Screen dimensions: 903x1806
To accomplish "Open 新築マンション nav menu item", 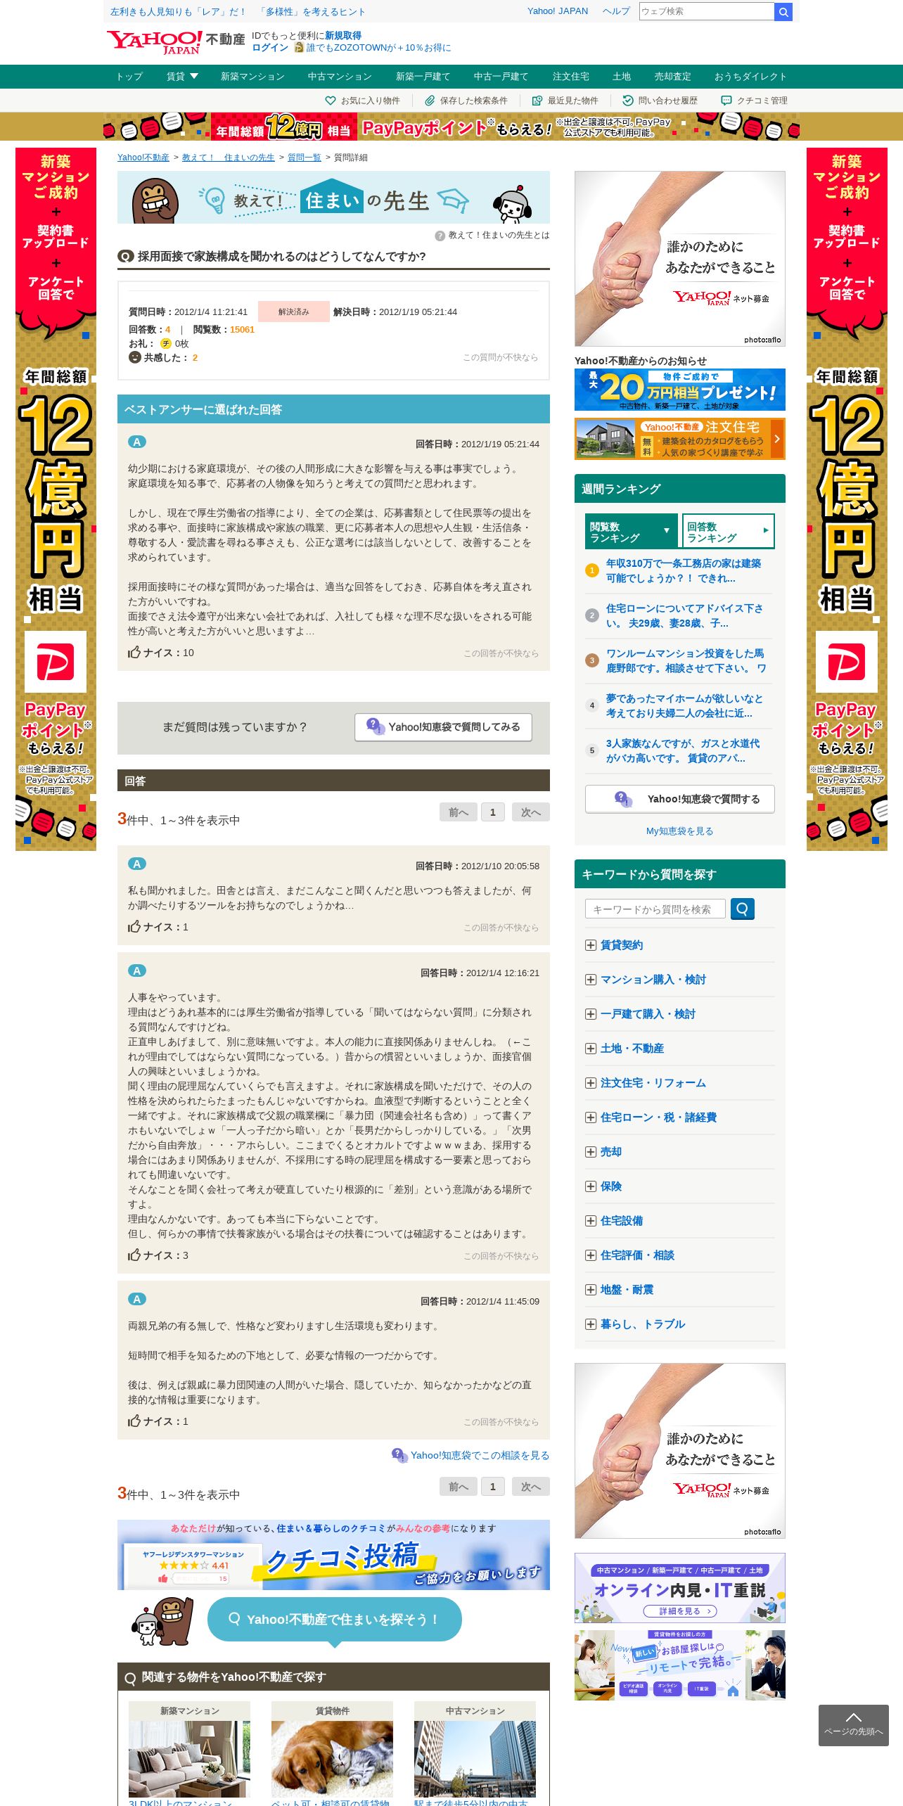I will pos(252,77).
